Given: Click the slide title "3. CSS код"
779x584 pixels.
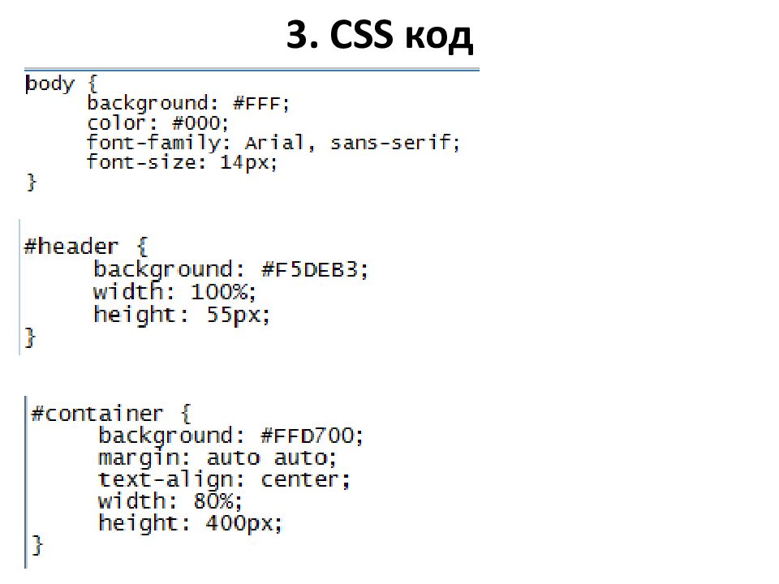Looking at the screenshot, I should (380, 35).
